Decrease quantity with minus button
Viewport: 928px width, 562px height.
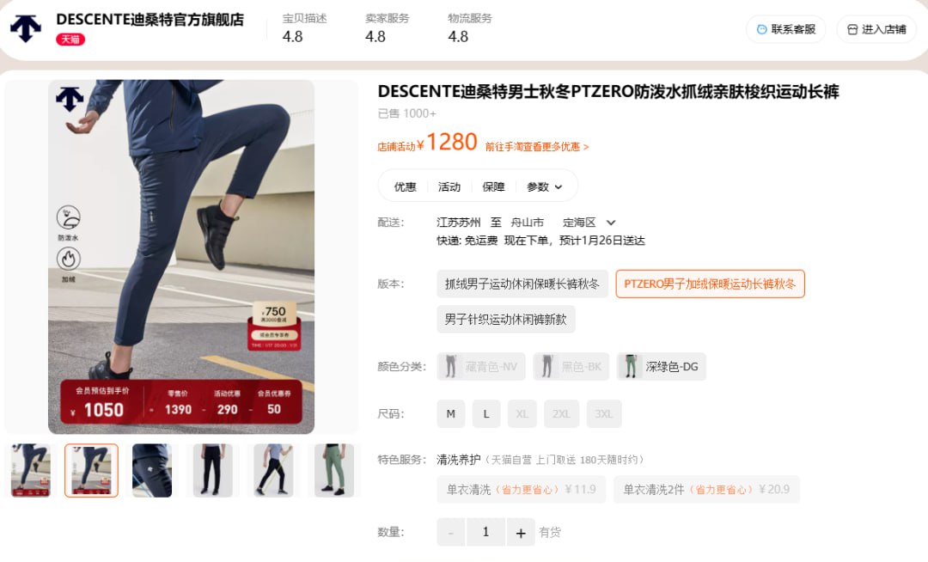point(451,533)
